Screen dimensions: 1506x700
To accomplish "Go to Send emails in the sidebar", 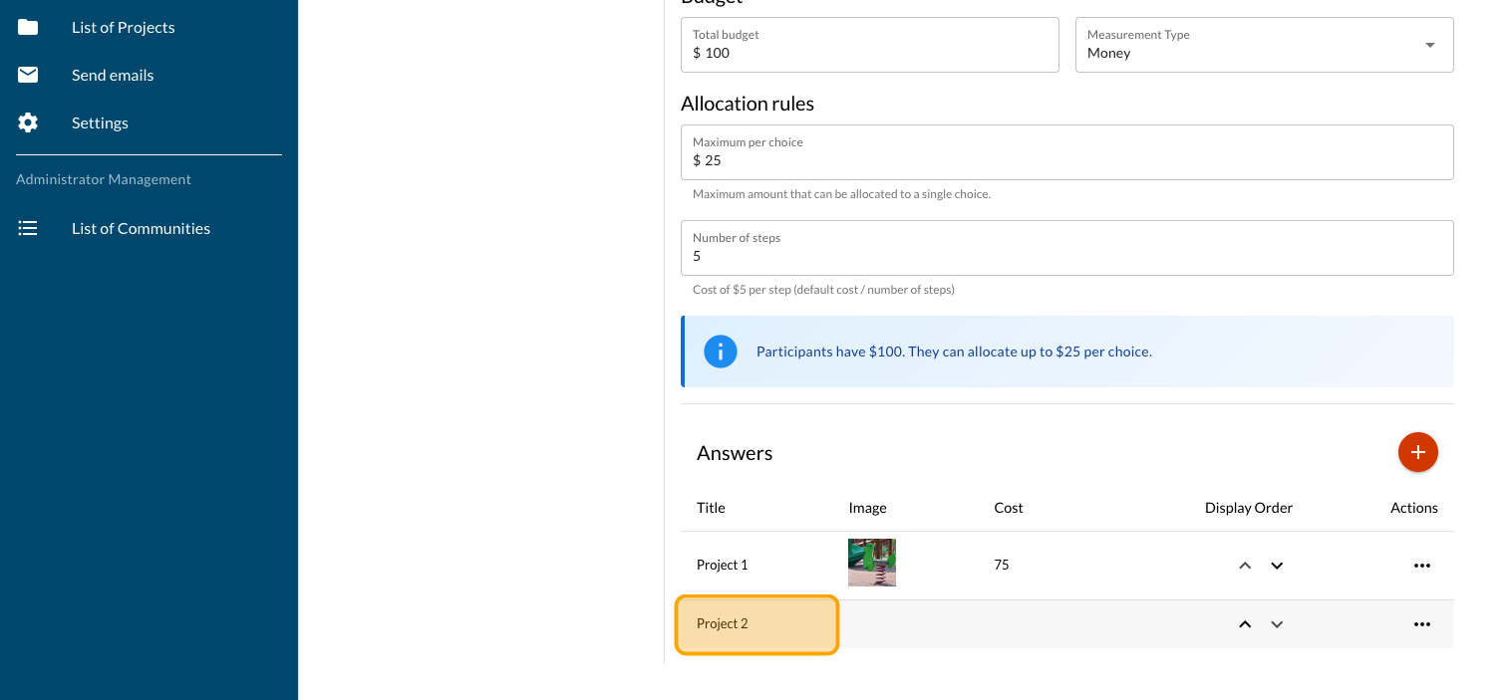I will [113, 75].
